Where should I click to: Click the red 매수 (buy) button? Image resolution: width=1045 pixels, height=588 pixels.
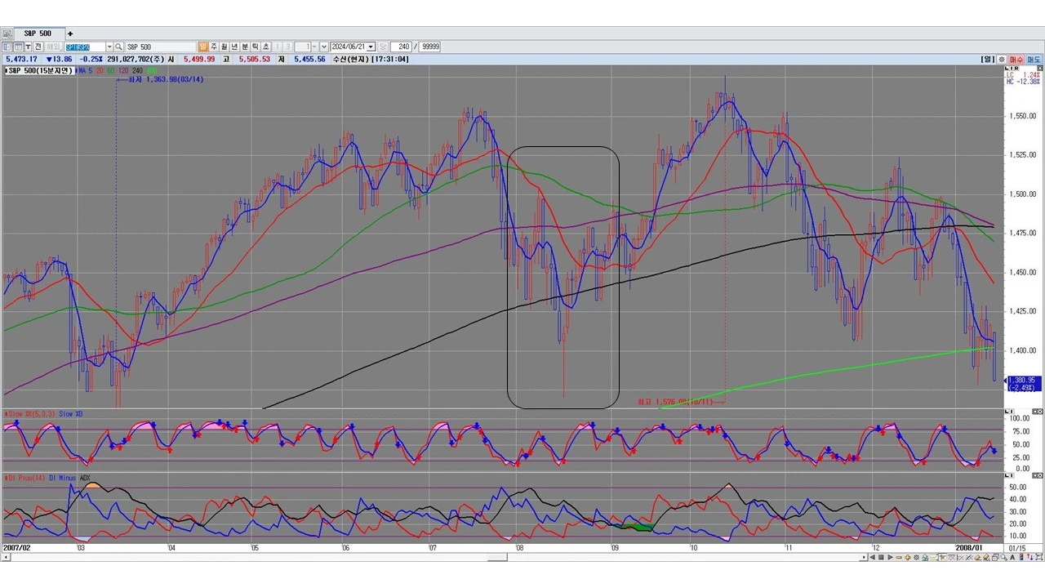pos(1016,60)
